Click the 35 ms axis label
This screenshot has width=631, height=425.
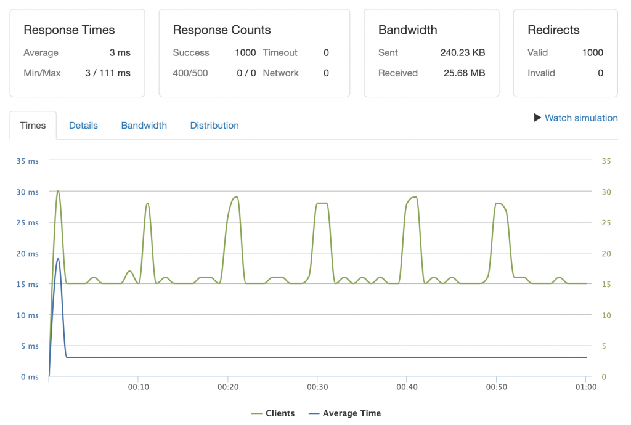[27, 161]
